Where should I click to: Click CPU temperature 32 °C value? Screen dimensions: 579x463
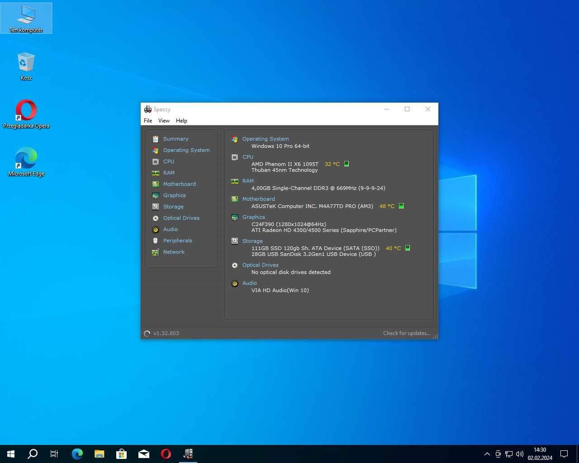click(332, 164)
